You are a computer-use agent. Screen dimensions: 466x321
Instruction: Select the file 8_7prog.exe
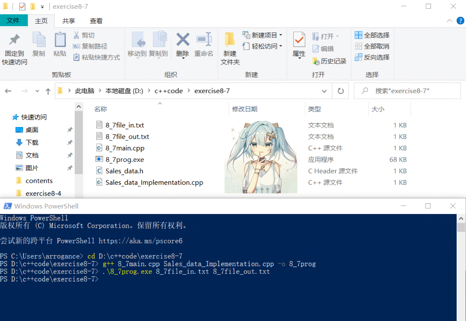coord(125,160)
